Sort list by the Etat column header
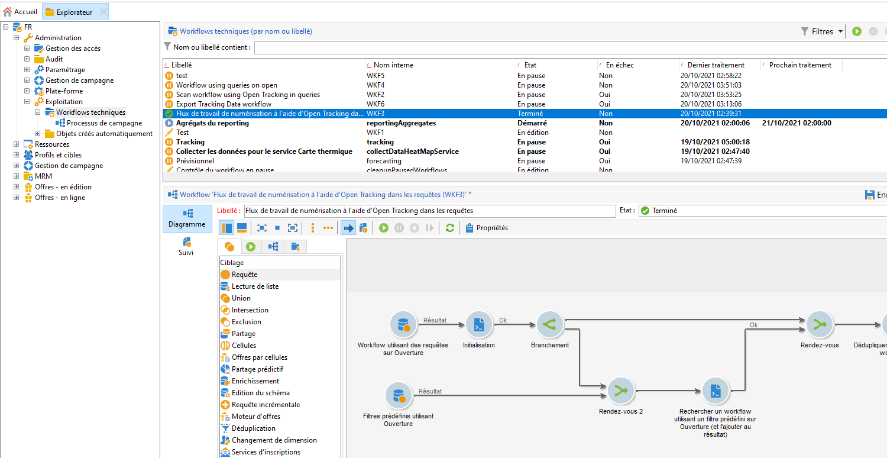The width and height of the screenshot is (887, 458). coord(530,65)
